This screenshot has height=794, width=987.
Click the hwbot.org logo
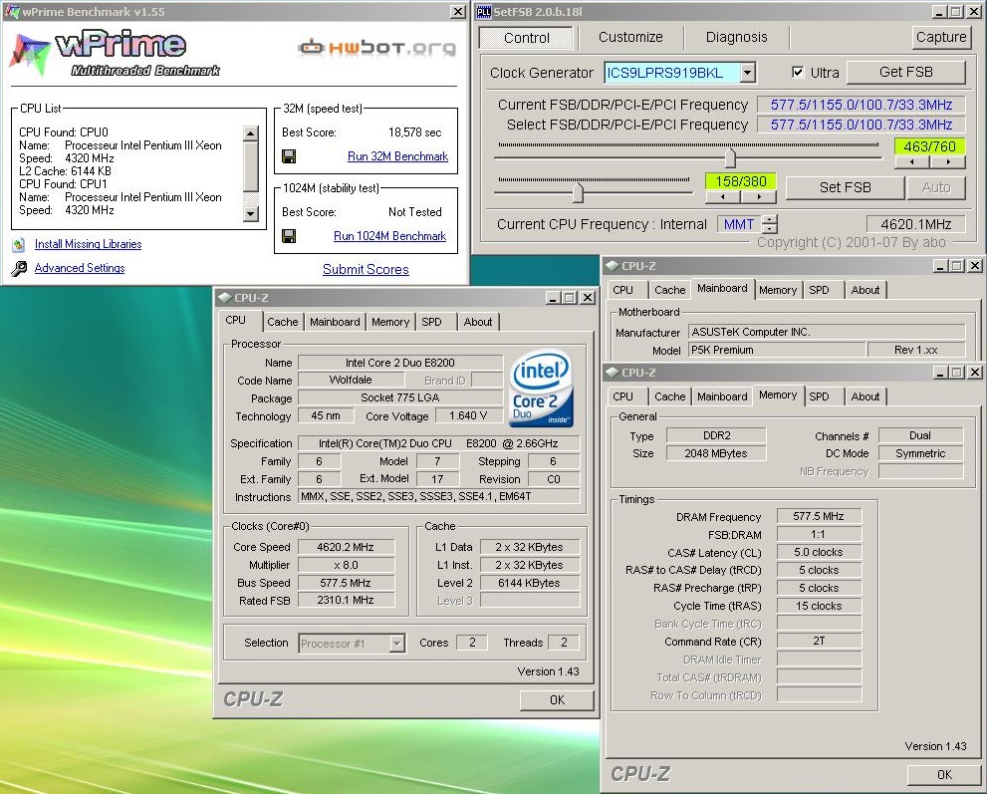[x=377, y=47]
